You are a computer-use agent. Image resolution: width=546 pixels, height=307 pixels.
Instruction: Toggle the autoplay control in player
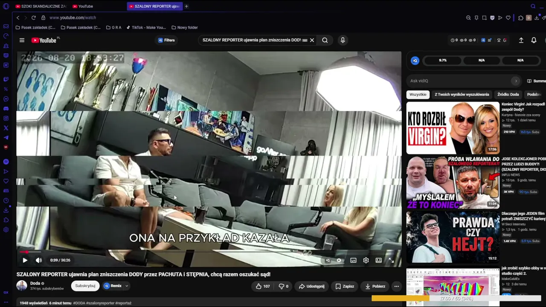(339, 260)
